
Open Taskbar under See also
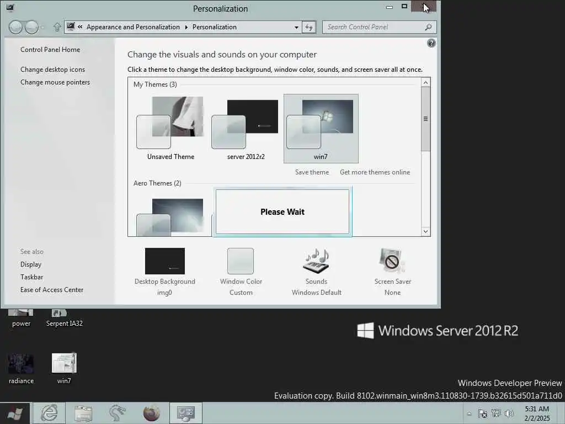coord(31,277)
